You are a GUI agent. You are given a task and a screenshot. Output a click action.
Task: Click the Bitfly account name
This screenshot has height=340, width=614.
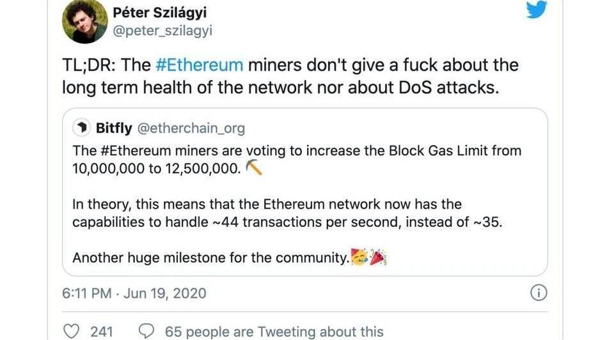click(114, 128)
